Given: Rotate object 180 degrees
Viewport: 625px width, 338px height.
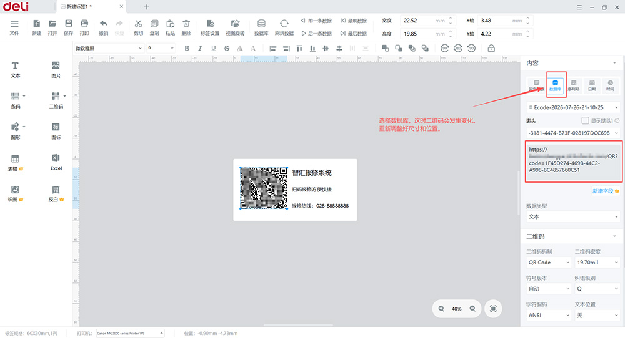Looking at the screenshot, I should click(x=458, y=48).
